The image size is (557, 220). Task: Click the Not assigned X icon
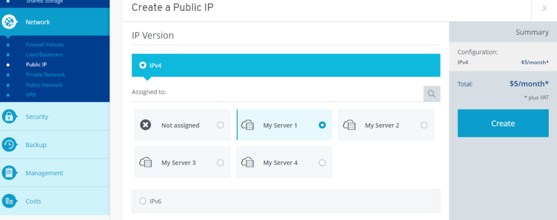click(146, 125)
